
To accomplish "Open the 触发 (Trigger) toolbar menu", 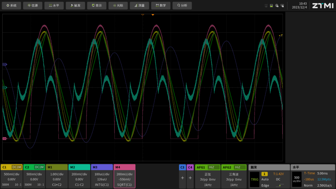I will (75, 6).
